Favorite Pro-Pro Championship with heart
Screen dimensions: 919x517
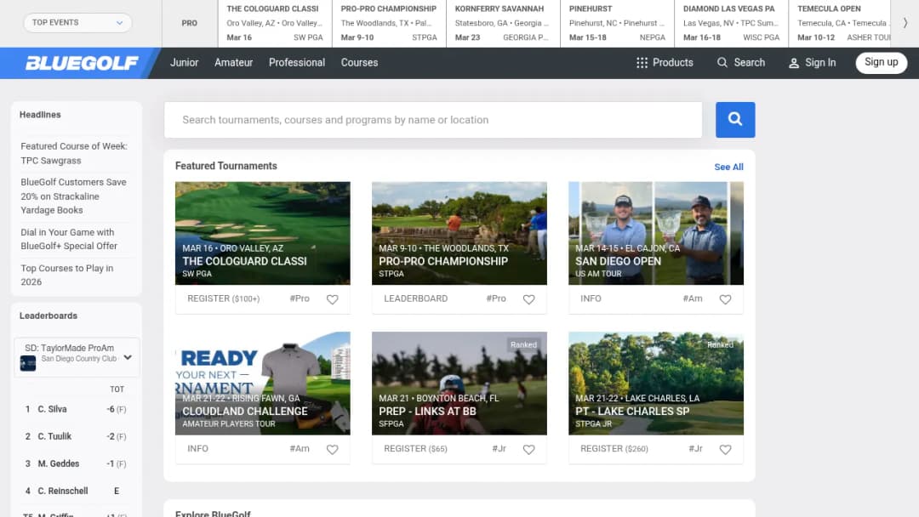[528, 299]
